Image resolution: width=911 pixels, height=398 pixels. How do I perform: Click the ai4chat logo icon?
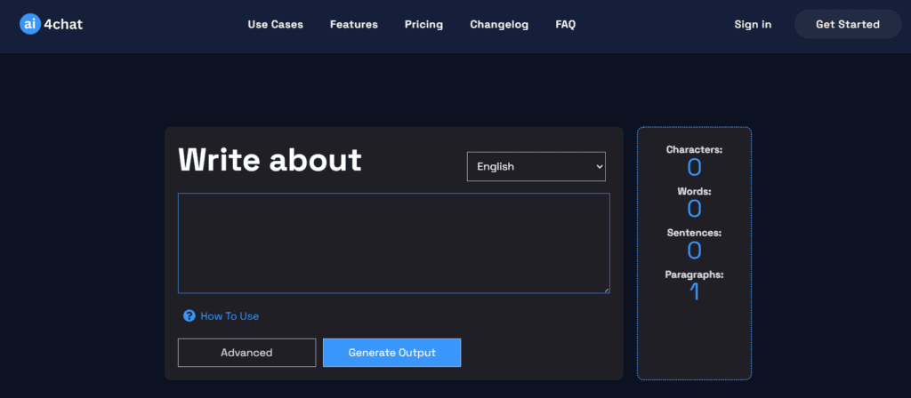(x=30, y=24)
